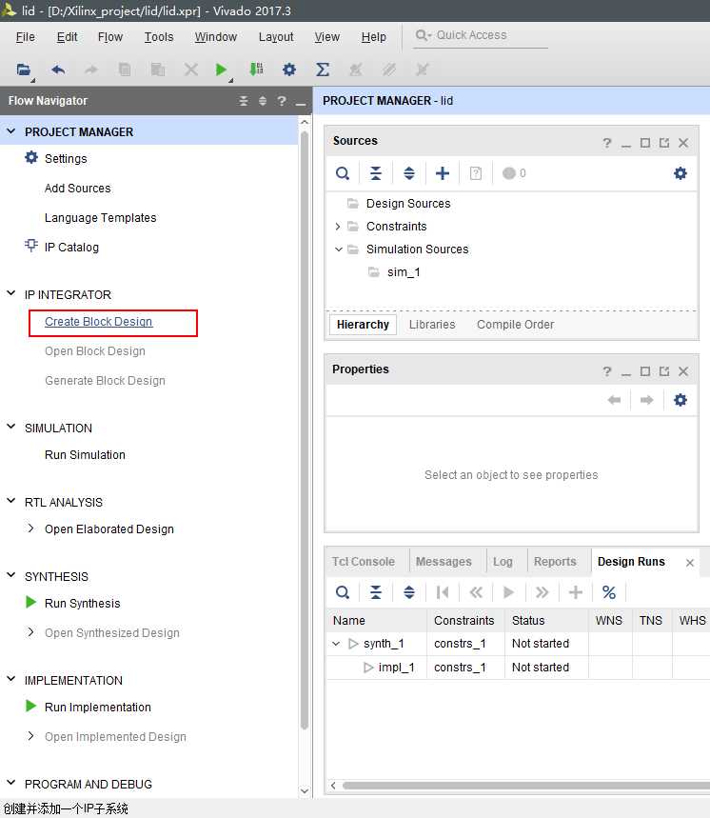Click the Sigma report toolbar icon
This screenshot has width=710, height=818.
[323, 70]
